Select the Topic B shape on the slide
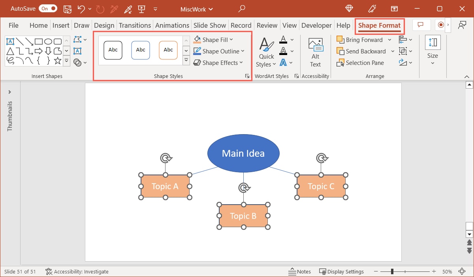The image size is (474, 277). click(243, 216)
